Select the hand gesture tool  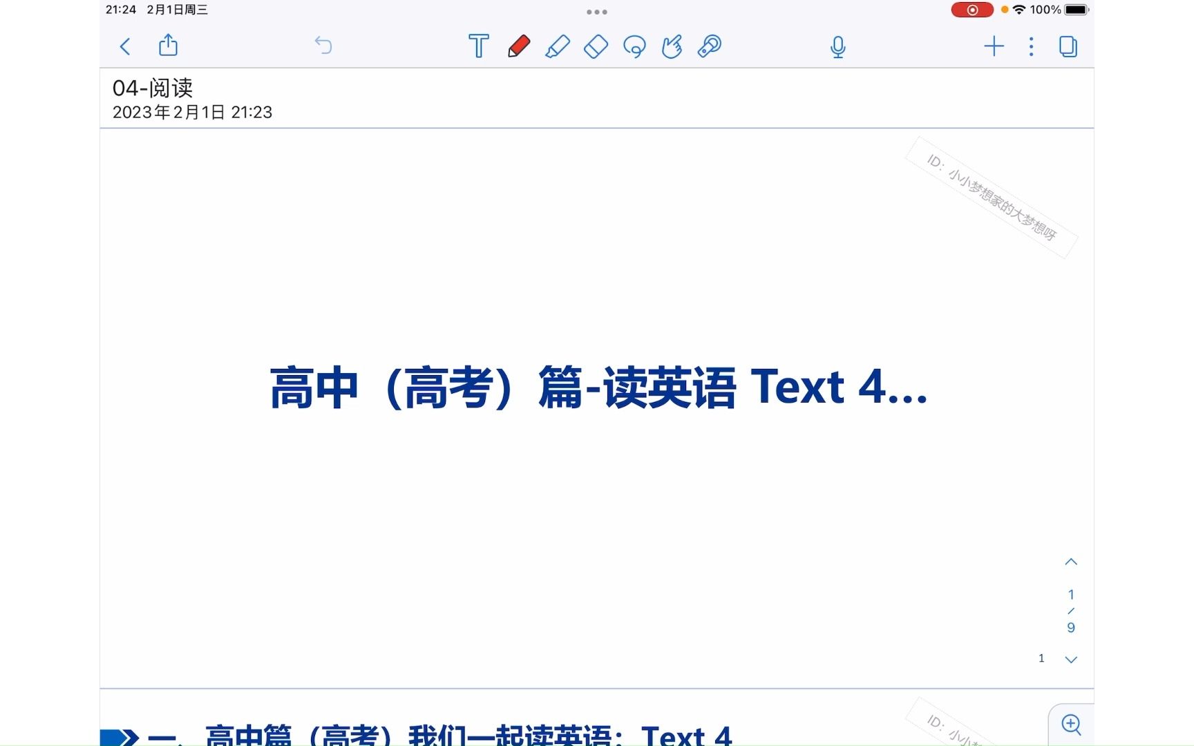point(672,46)
